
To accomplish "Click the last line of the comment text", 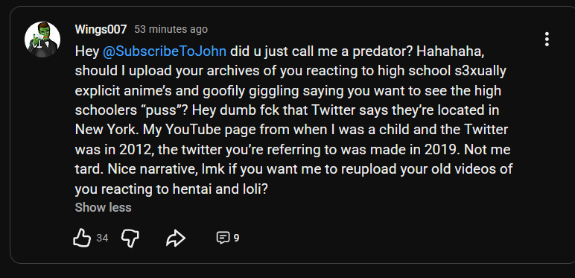I will pyautogui.click(x=172, y=189).
